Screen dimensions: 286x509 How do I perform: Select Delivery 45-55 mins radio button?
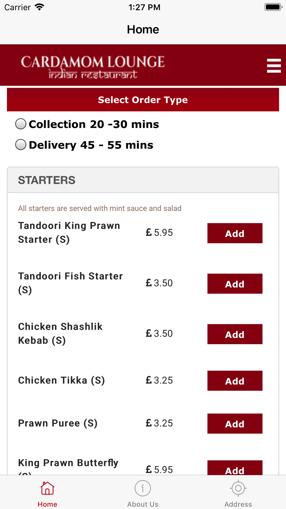[21, 145]
